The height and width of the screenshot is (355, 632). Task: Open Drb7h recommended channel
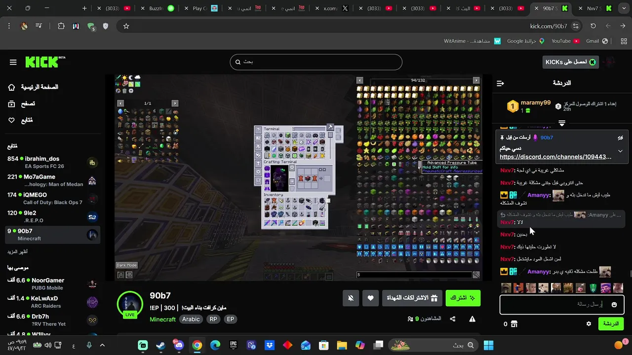(52, 320)
